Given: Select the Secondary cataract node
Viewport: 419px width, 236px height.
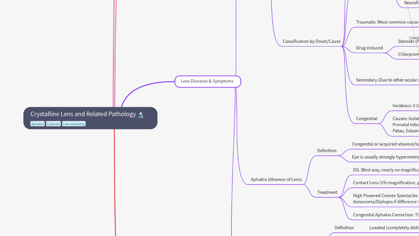Looking at the screenshot, I should (x=387, y=80).
